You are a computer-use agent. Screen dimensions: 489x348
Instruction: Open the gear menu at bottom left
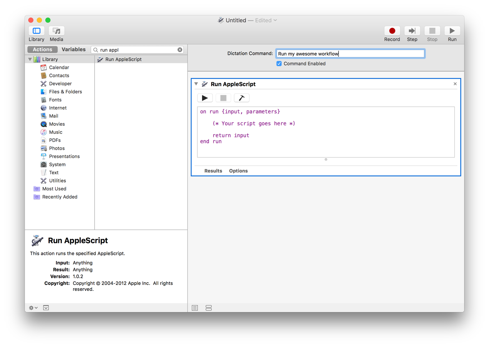[33, 308]
